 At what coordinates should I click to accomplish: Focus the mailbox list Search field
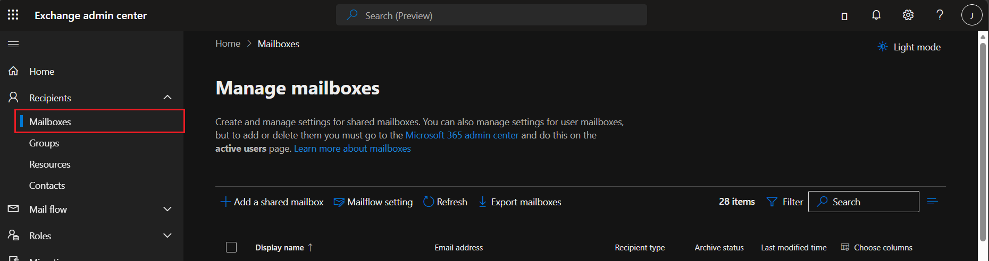point(864,202)
